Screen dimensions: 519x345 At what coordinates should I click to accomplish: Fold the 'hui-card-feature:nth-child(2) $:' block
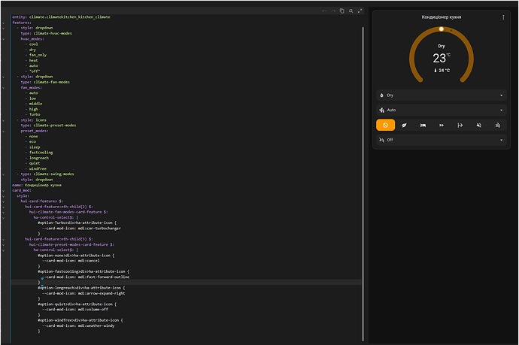point(3,207)
